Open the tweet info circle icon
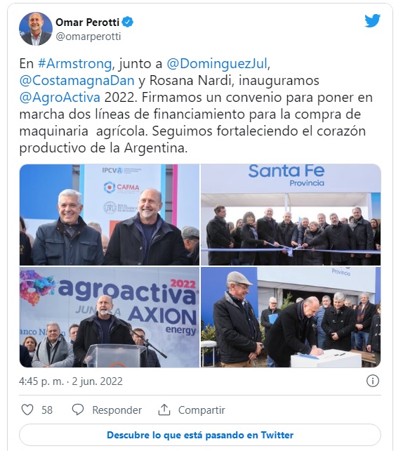The image size is (396, 451). tap(373, 381)
